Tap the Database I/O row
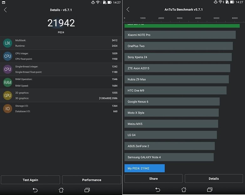The height and width of the screenshot is (195, 245). (61, 111)
